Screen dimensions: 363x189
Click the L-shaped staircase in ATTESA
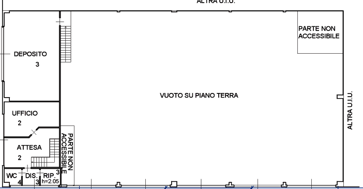tap(46, 153)
